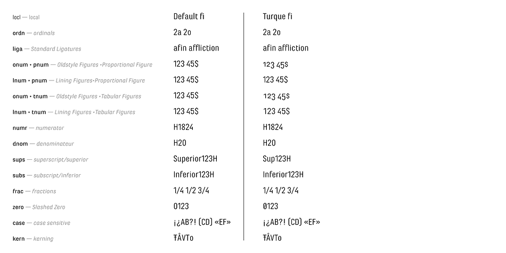
Task: Click the kern kerning label
Action: click(x=33, y=239)
